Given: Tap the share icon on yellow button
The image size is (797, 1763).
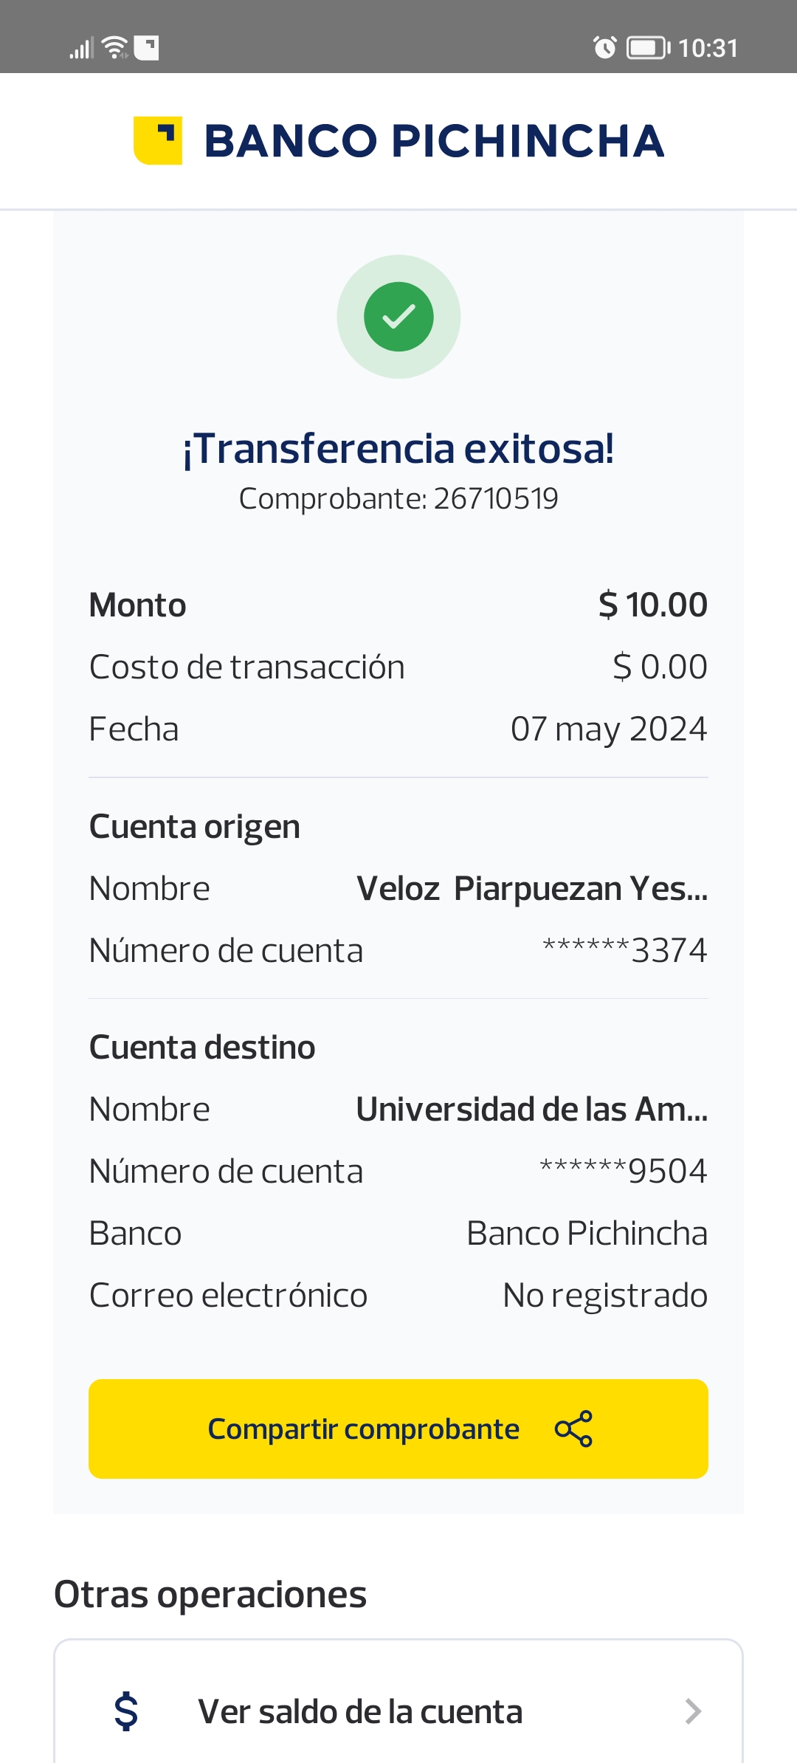Looking at the screenshot, I should (x=573, y=1429).
